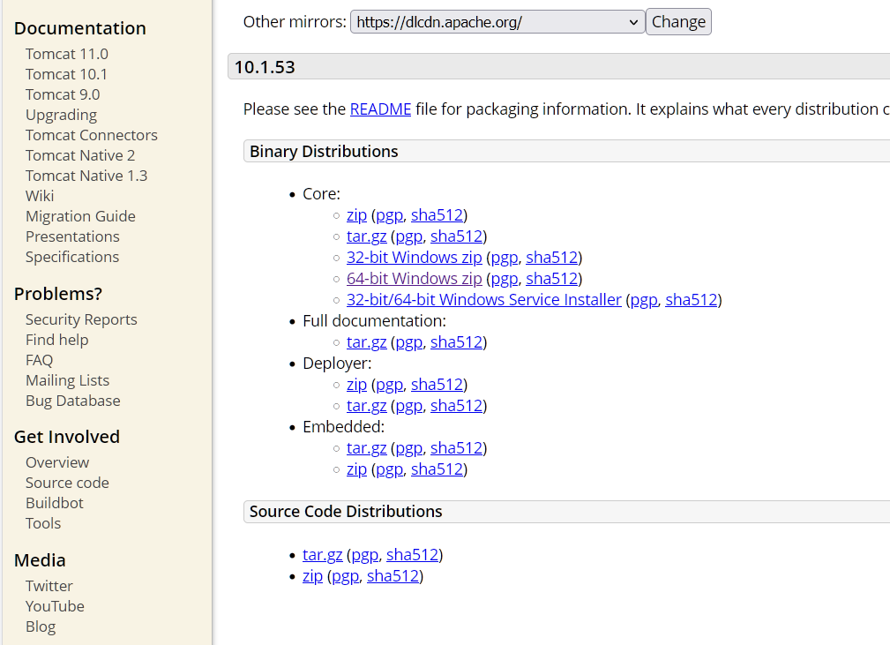Screen dimensions: 890x645
Task: Open pgp for Embedded zip
Action: click(x=389, y=469)
